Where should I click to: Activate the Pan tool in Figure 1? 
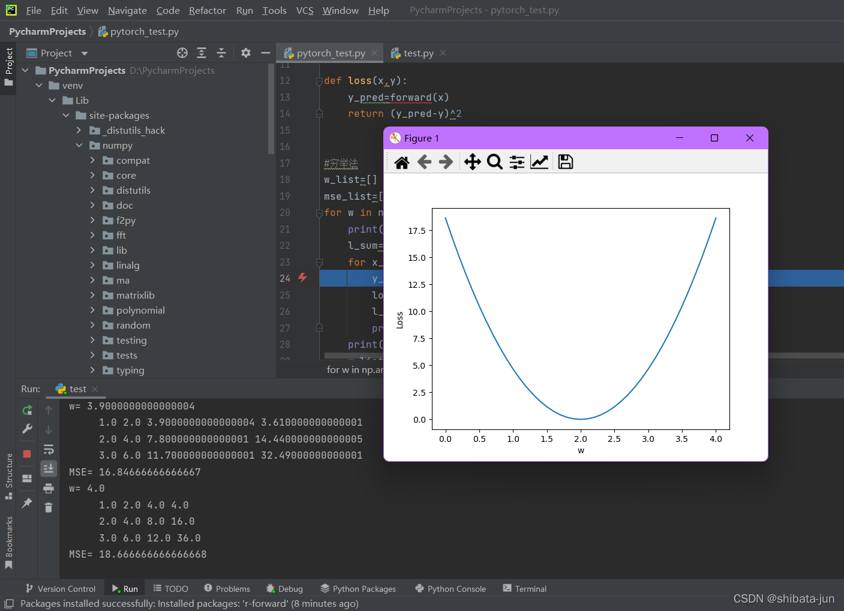(x=472, y=161)
